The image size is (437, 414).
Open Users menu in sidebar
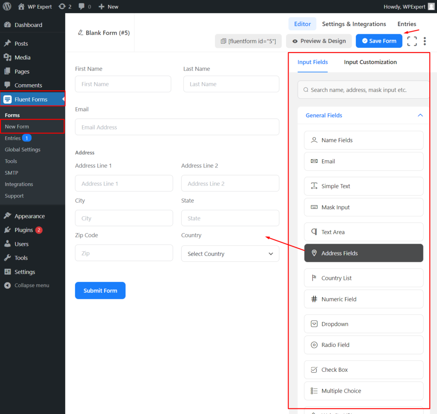[32, 244]
